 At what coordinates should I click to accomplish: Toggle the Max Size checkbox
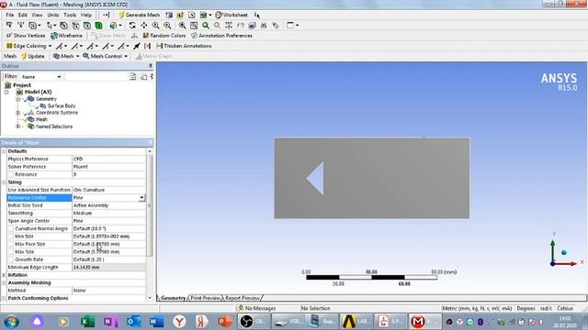coord(10,252)
